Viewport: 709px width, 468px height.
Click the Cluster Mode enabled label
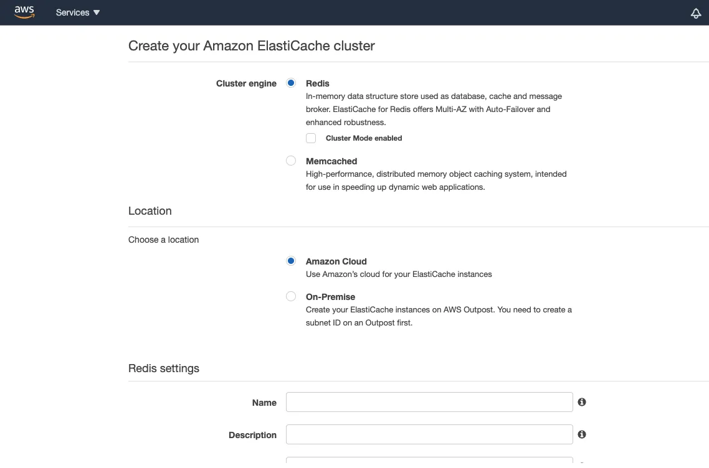[364, 138]
